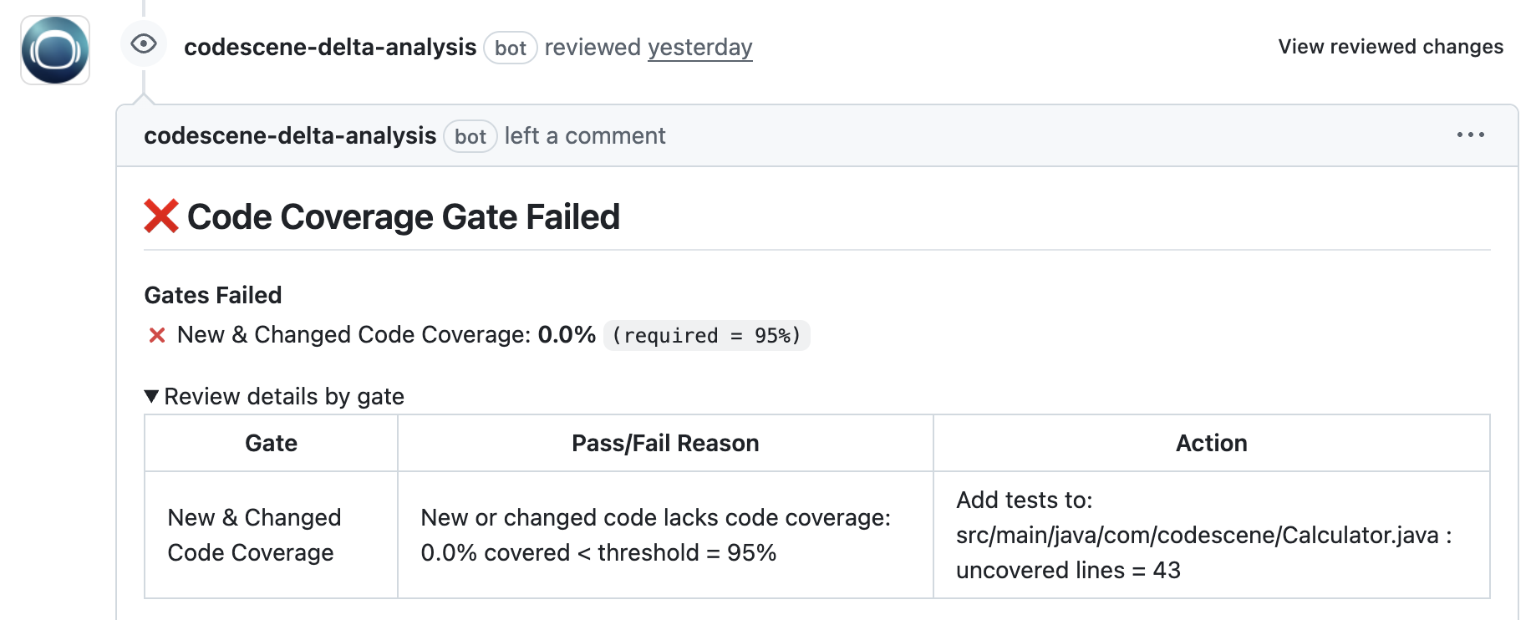Select the Action column header
This screenshot has height=620, width=1536.
tap(1212, 443)
